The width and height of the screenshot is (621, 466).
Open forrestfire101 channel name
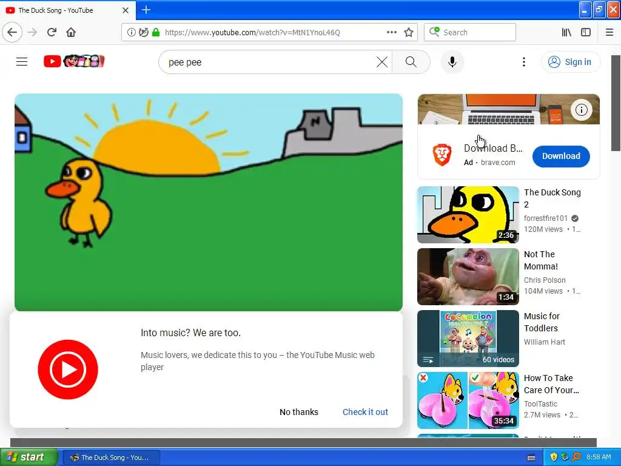(545, 218)
